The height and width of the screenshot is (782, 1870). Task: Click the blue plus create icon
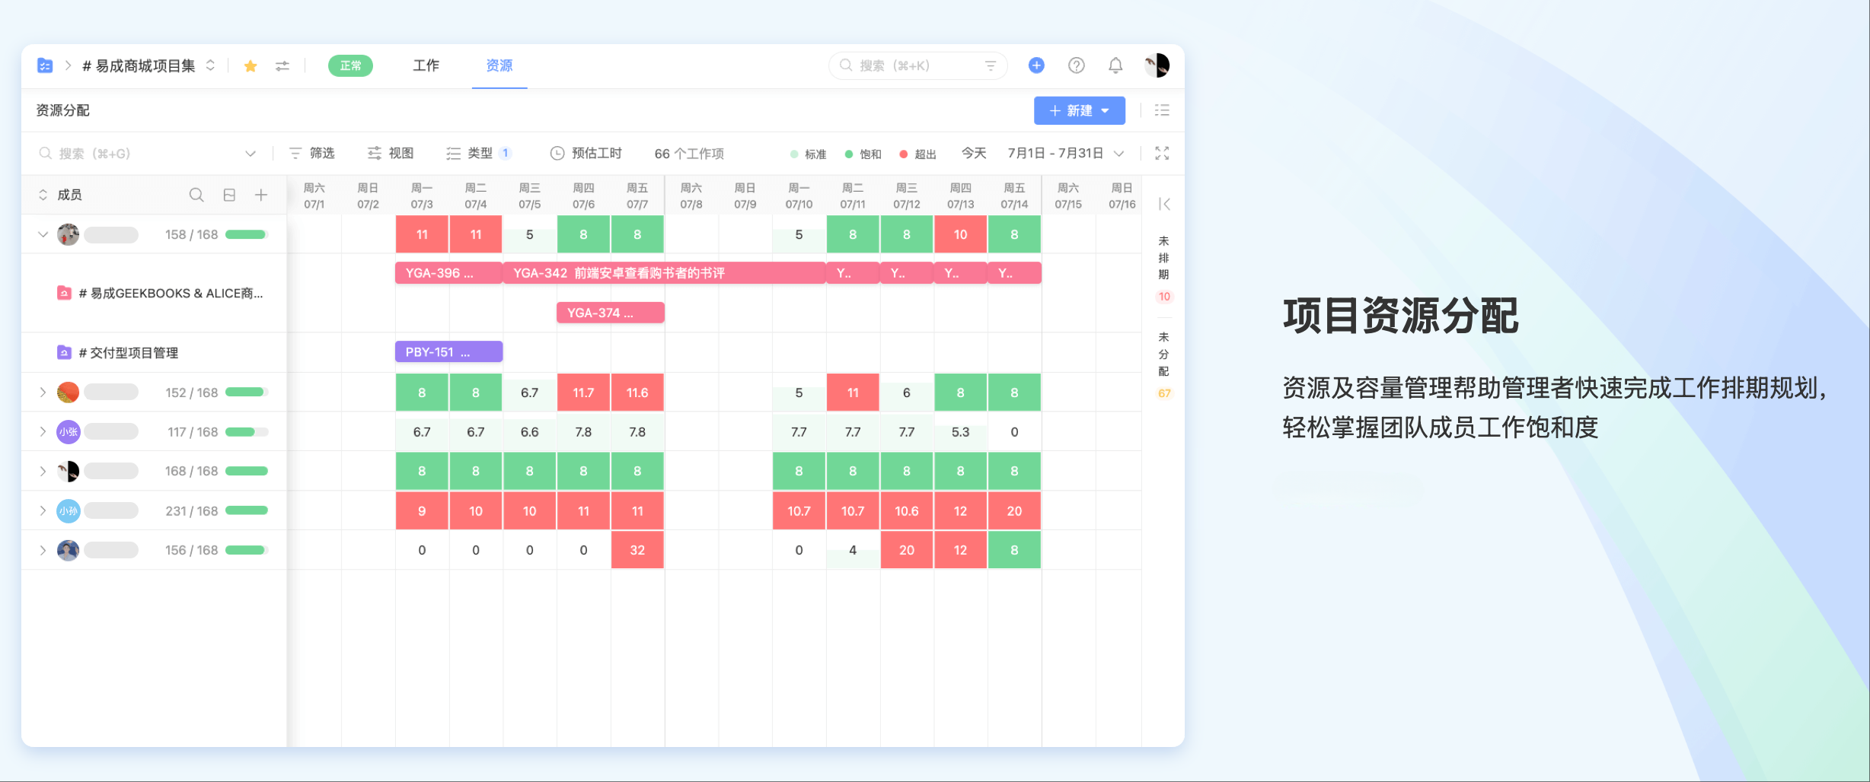[1036, 65]
